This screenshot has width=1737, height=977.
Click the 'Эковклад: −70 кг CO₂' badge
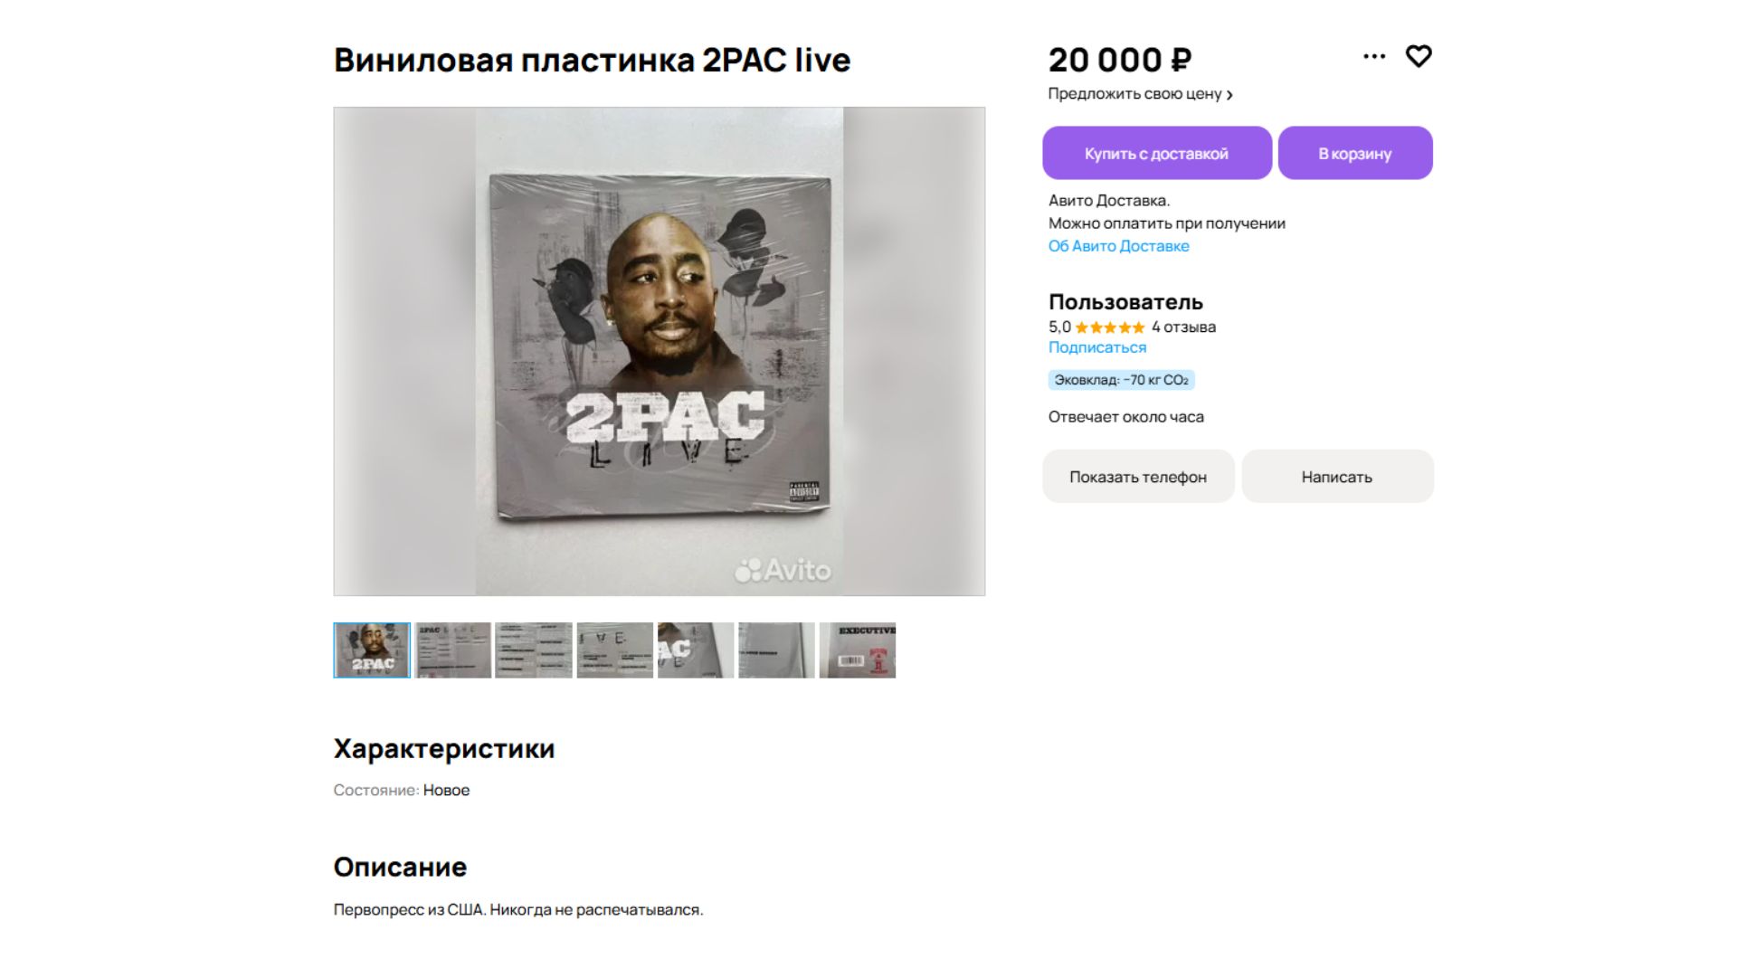click(1122, 380)
